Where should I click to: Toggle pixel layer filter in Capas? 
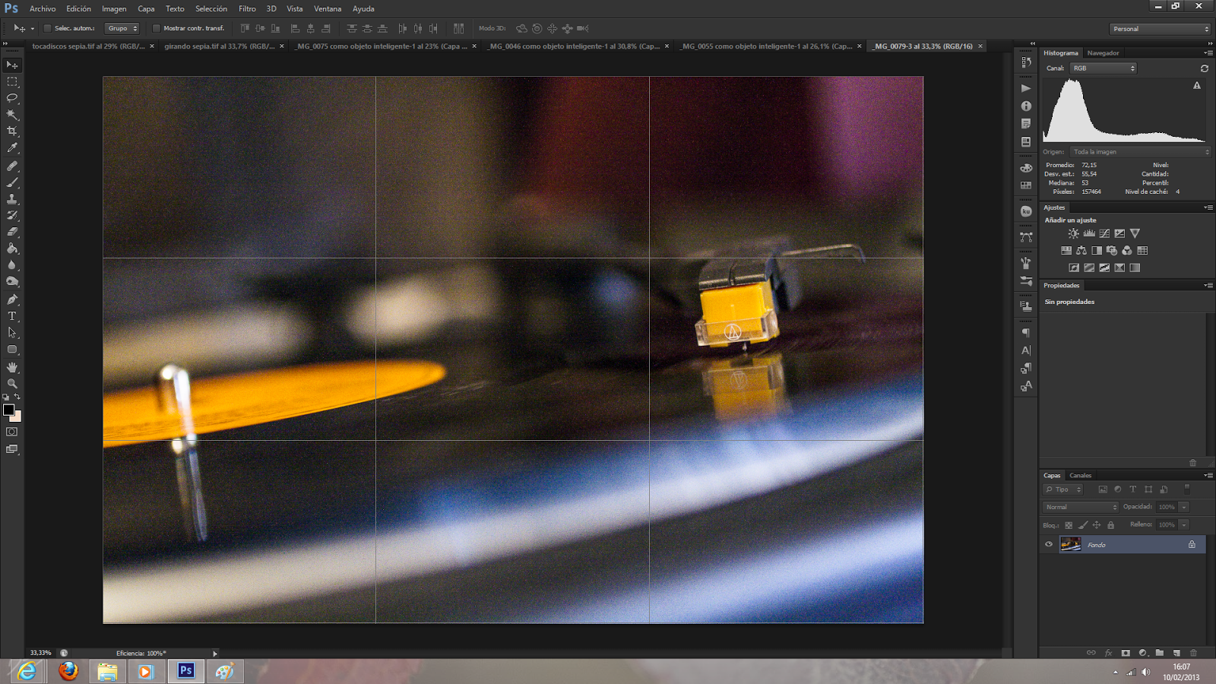point(1103,489)
